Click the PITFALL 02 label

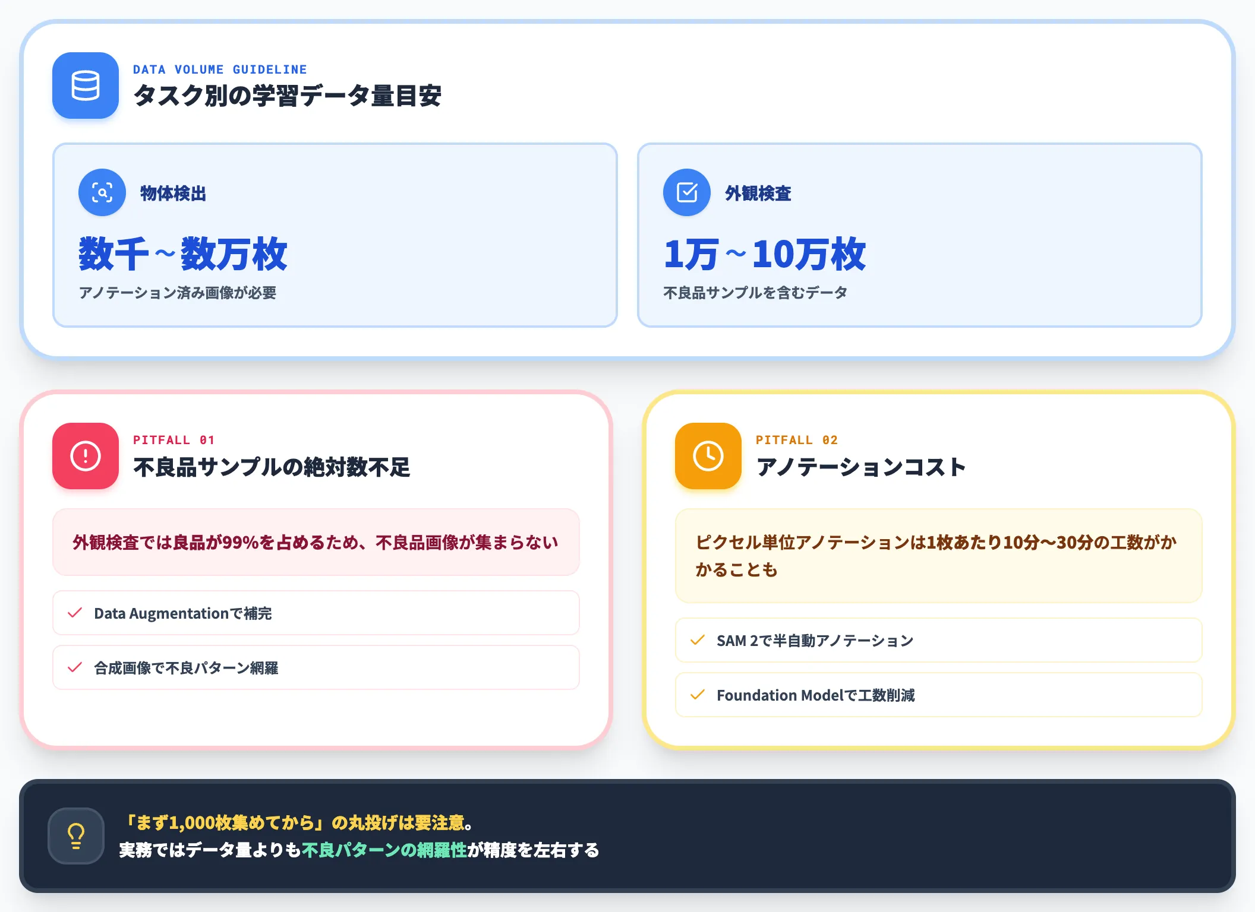796,440
